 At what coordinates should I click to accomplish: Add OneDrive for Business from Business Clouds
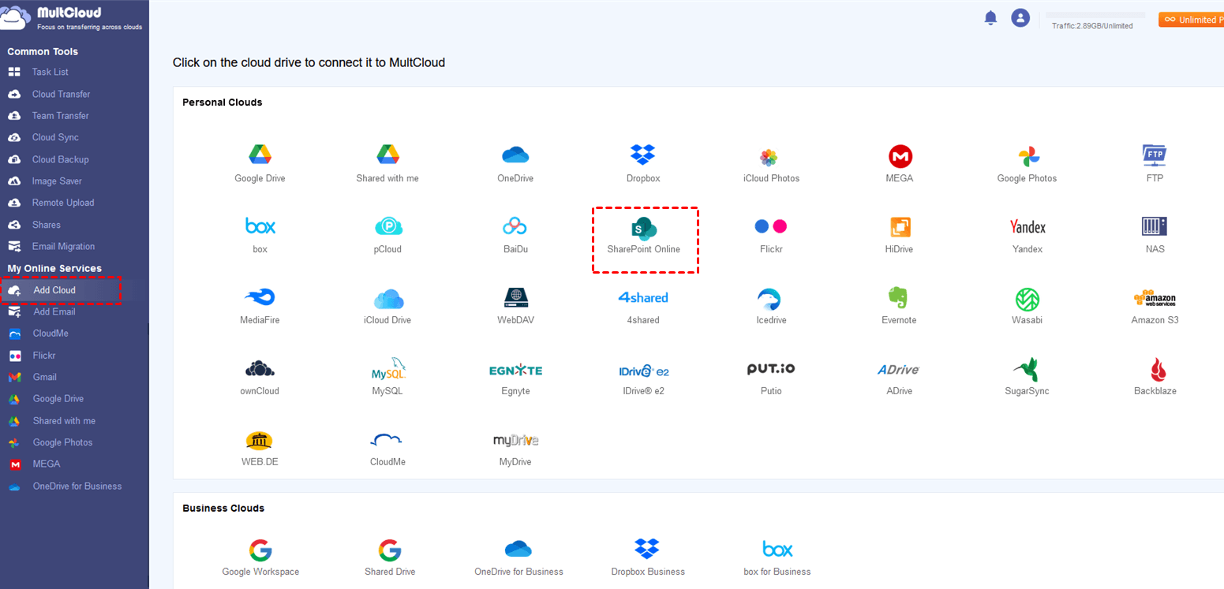tap(518, 549)
